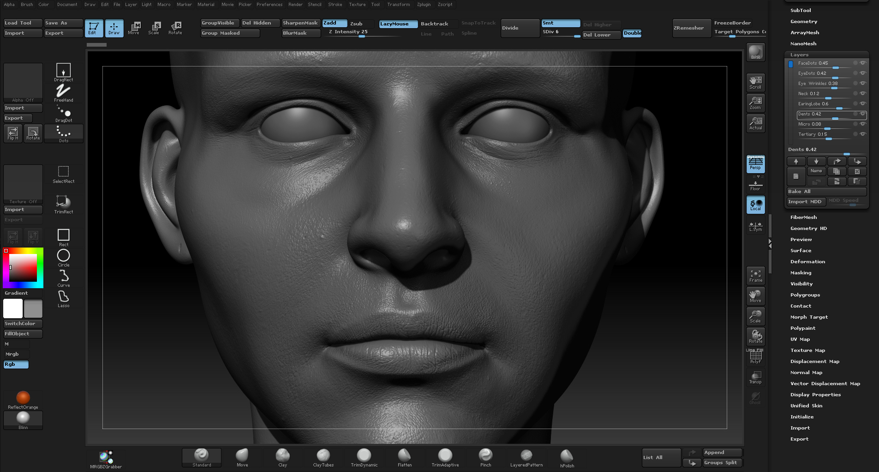Click the Frame mesh icon
879x472 pixels.
pos(755,275)
